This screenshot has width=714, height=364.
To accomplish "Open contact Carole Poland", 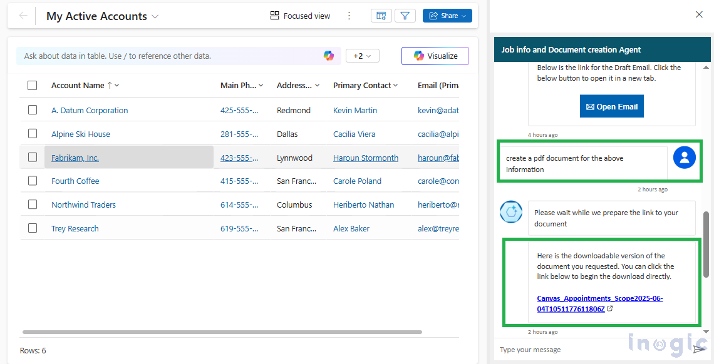I will click(x=356, y=181).
